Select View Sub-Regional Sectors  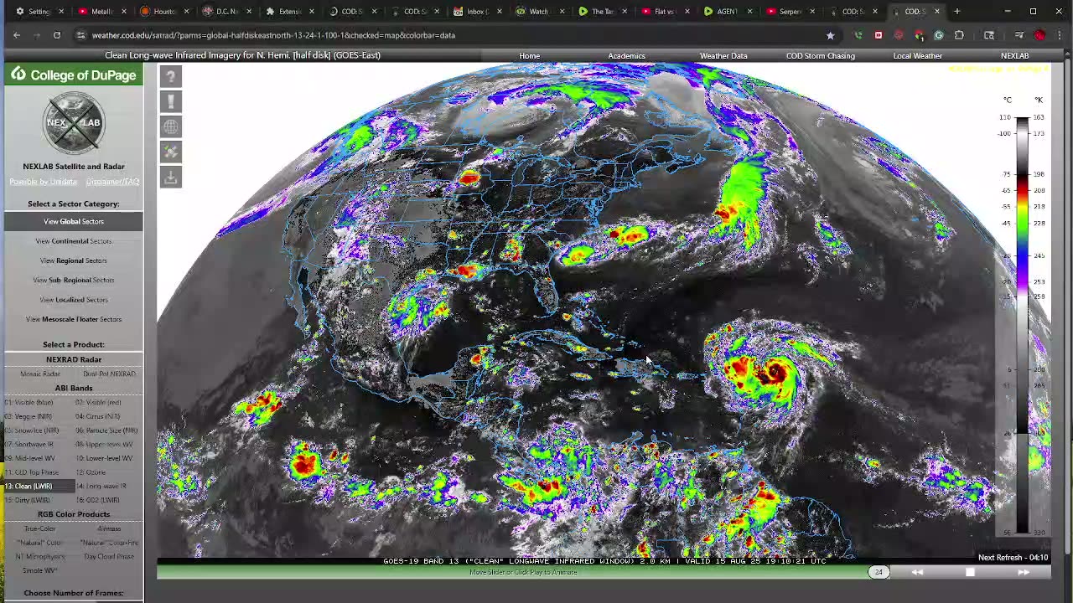click(x=74, y=280)
